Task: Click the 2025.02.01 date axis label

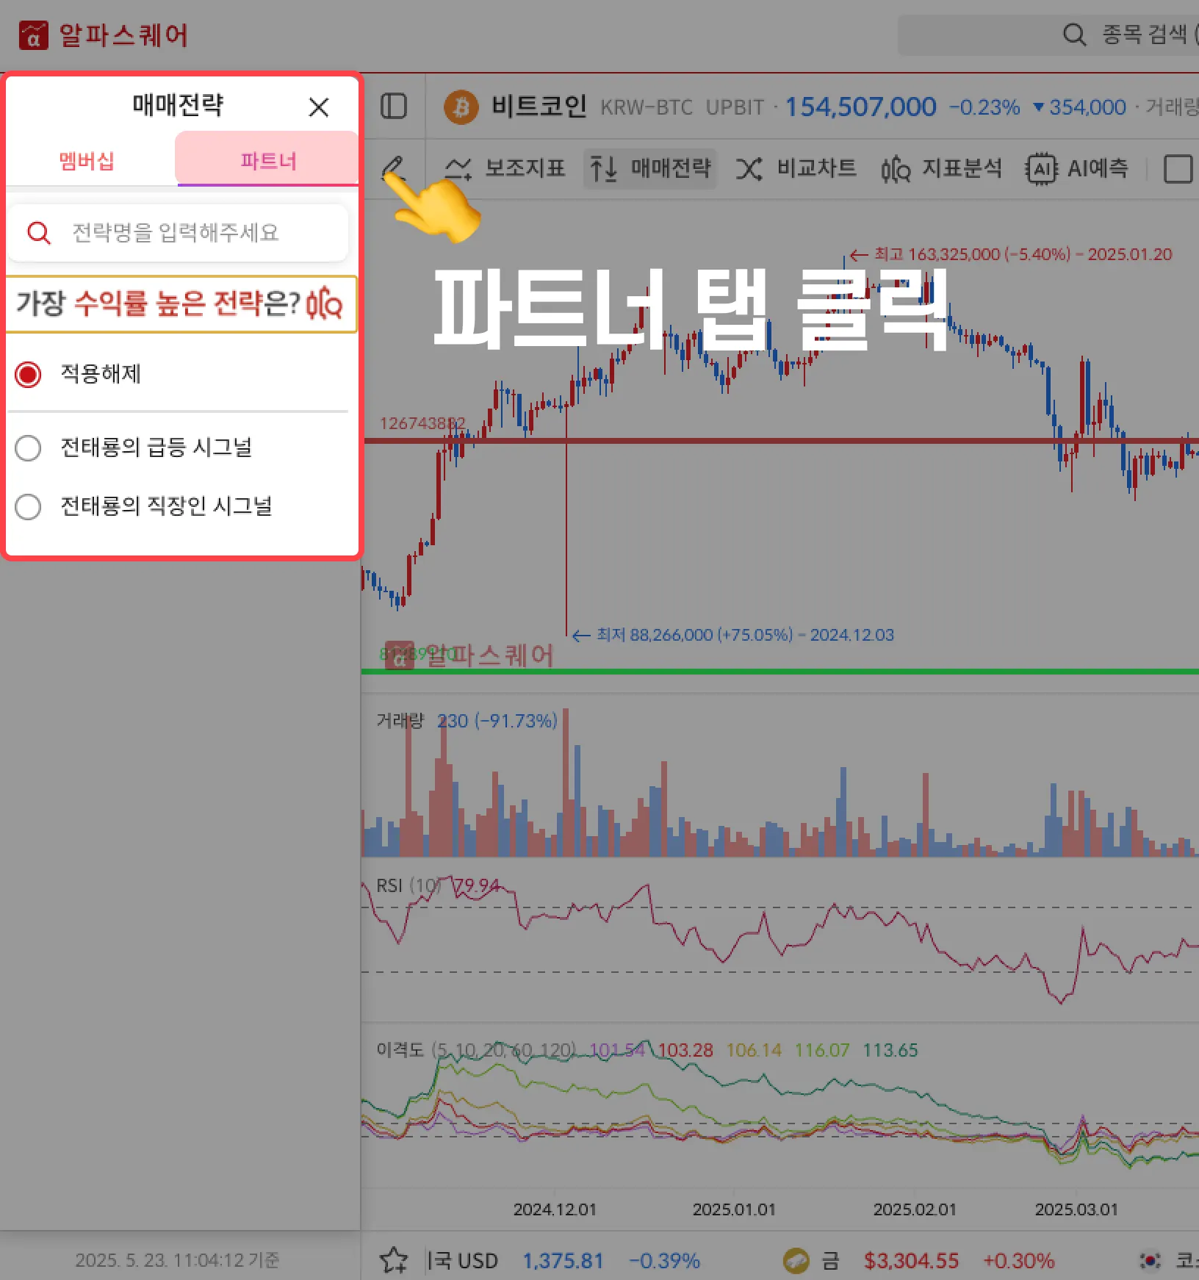Action: 915,1209
